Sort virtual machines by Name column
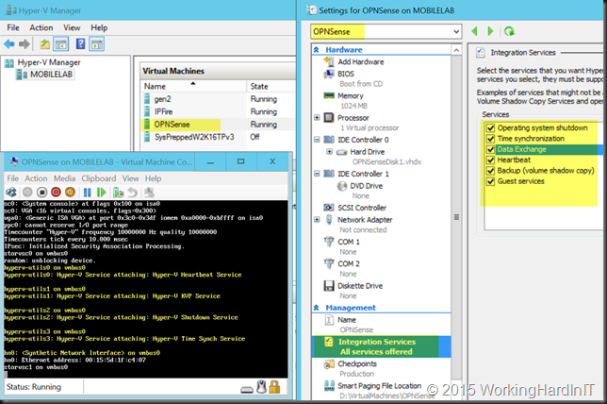 pyautogui.click(x=193, y=86)
